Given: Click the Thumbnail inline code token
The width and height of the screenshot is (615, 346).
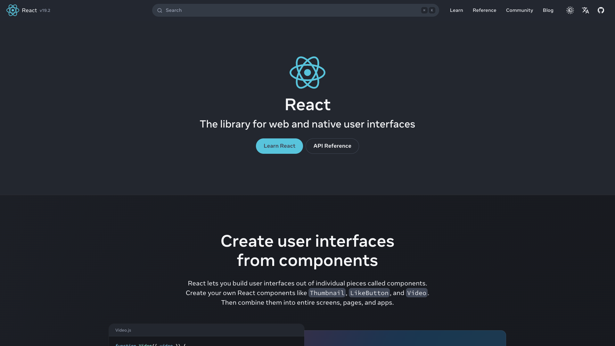Looking at the screenshot, I should [x=327, y=292].
